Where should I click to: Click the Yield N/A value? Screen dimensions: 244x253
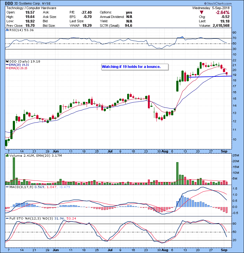coord(129,21)
